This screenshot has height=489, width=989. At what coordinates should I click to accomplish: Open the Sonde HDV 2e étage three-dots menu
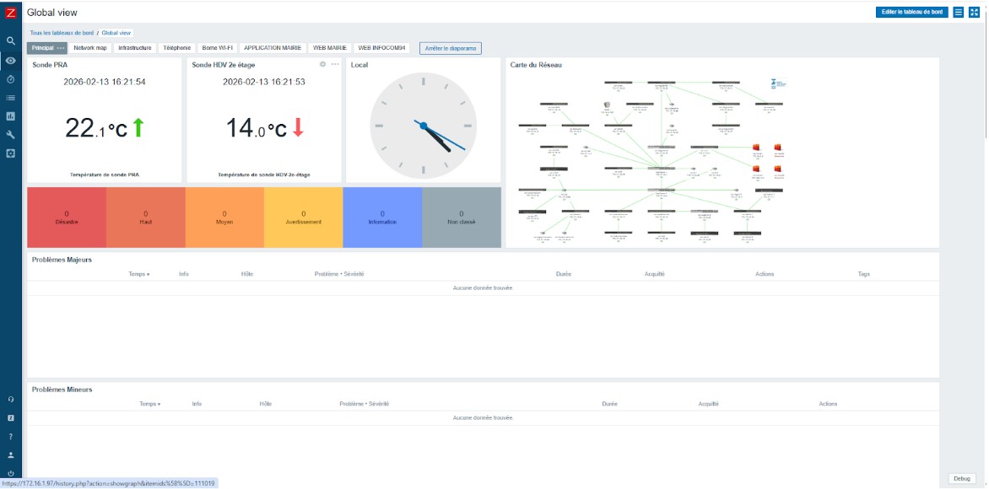point(335,64)
